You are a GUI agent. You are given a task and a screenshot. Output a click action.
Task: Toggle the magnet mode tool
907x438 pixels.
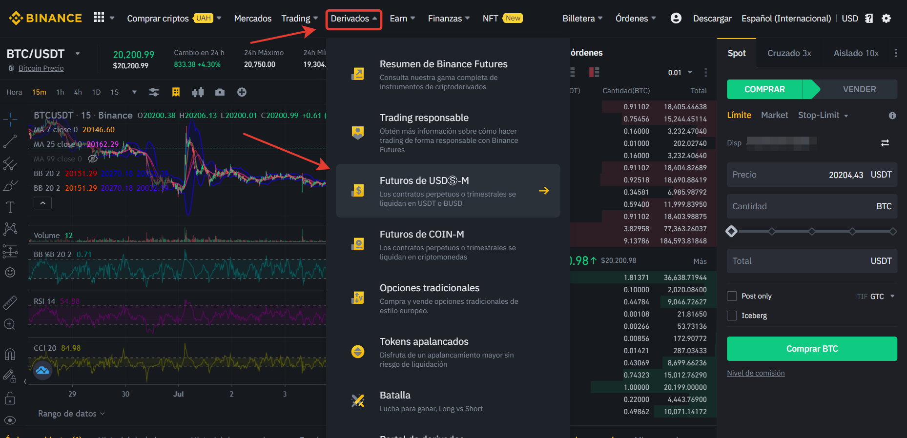tap(10, 354)
